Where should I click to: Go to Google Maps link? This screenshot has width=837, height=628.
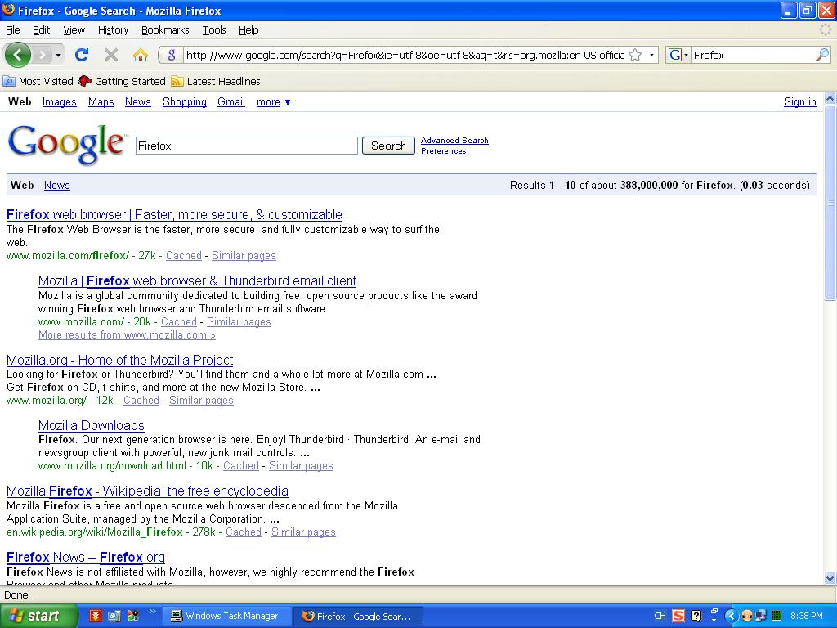tap(101, 102)
